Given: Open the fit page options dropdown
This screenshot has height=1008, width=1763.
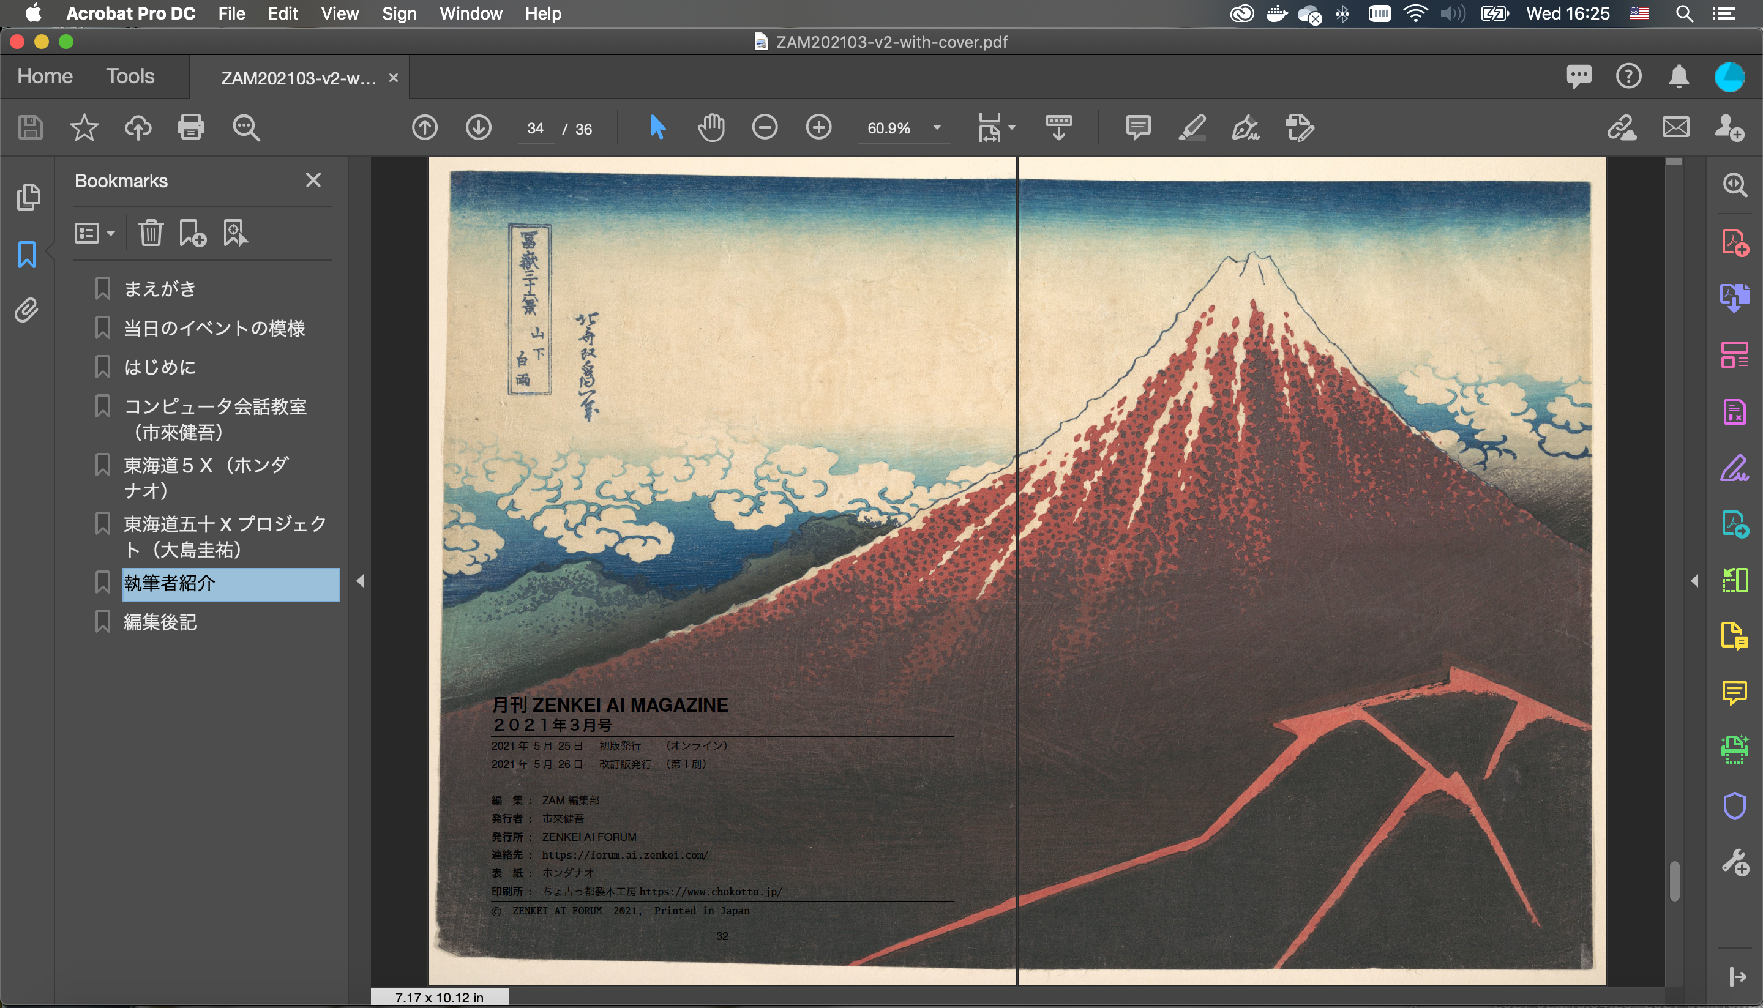Looking at the screenshot, I should tap(997, 128).
